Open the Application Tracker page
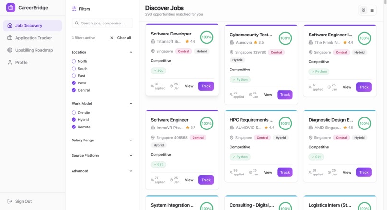This screenshot has height=210, width=387. 33,38
